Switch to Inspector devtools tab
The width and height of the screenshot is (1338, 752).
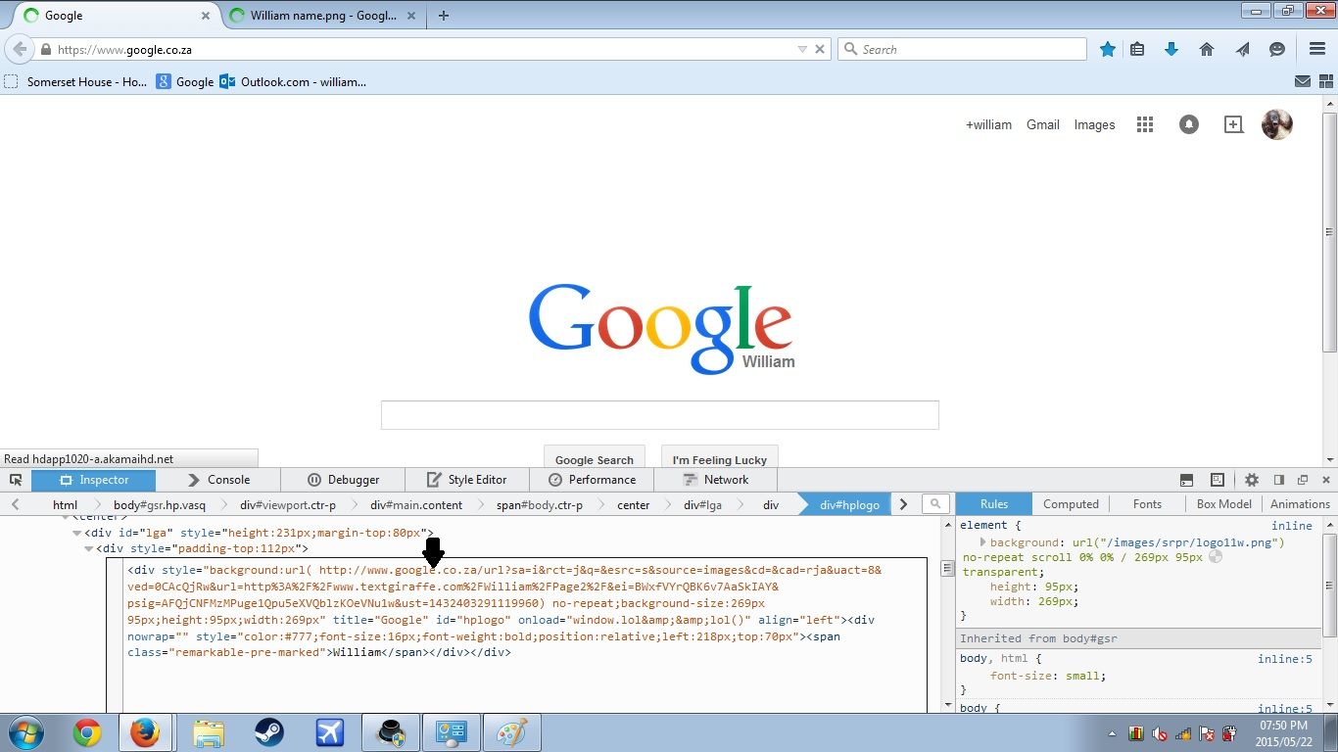[93, 480]
